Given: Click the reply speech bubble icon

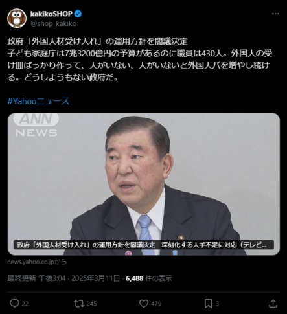Looking at the screenshot, I should pos(14,304).
